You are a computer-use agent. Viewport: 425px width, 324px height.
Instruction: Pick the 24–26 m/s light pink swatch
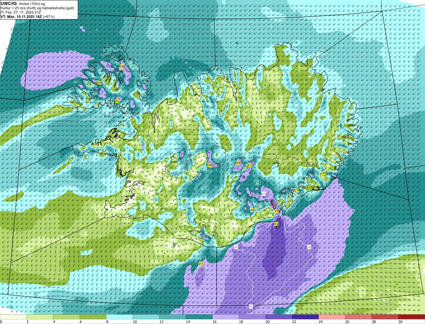332,317
